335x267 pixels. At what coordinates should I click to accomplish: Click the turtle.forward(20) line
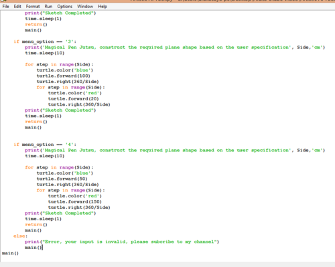pyautogui.click(x=73, y=99)
